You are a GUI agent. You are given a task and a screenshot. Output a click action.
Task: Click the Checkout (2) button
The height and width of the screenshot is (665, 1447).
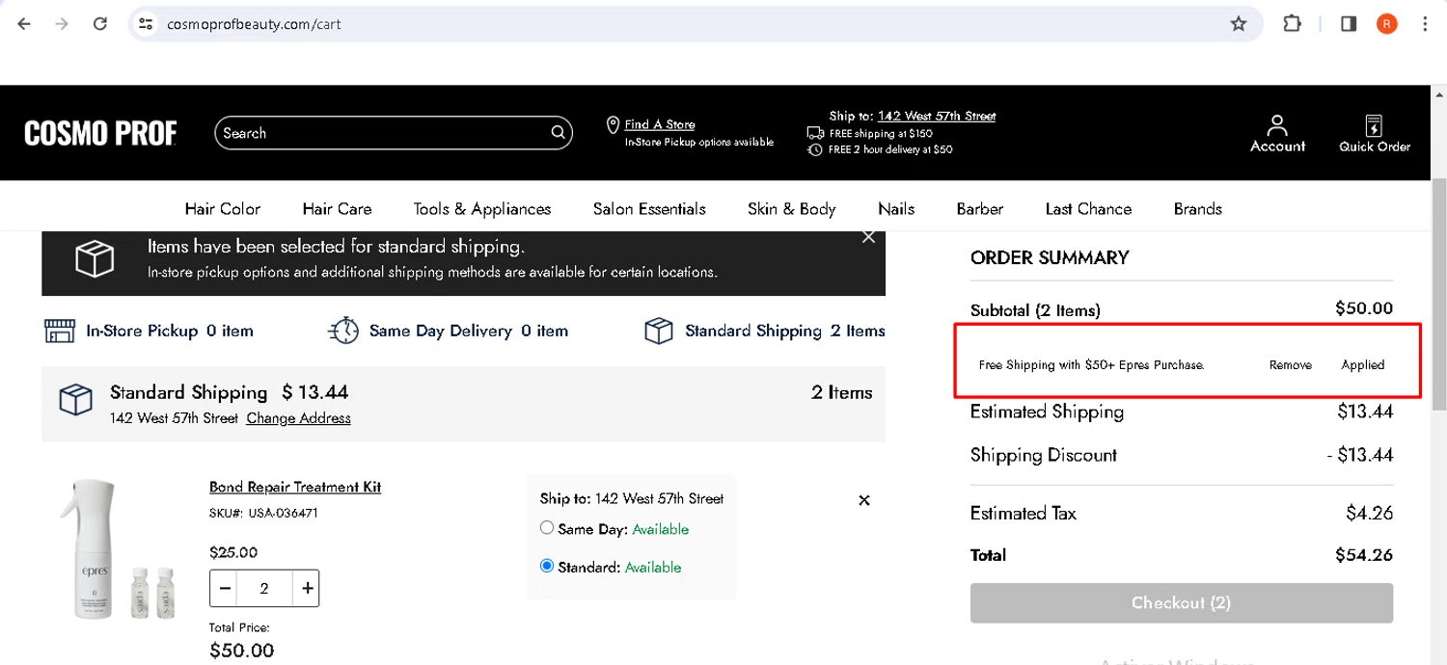[x=1182, y=602]
